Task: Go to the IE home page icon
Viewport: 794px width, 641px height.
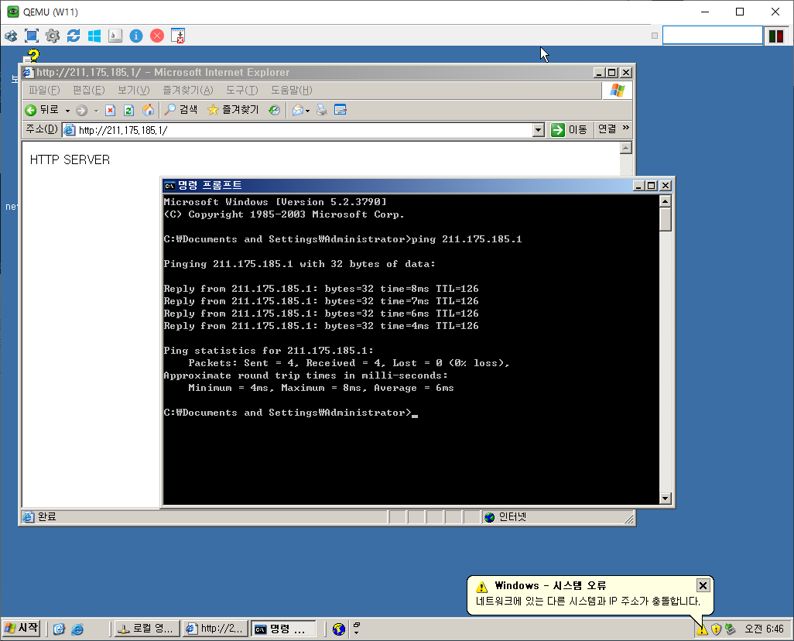Action: 148,110
